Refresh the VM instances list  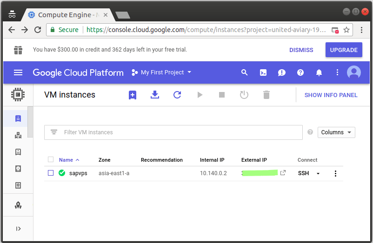click(177, 95)
